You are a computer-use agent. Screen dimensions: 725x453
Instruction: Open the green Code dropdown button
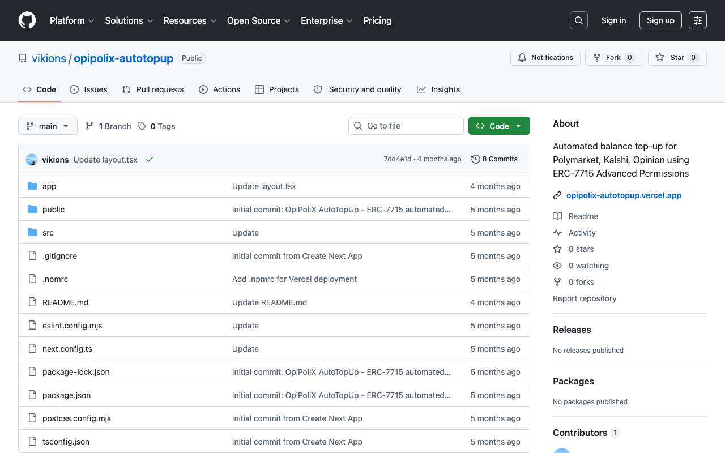tap(499, 126)
